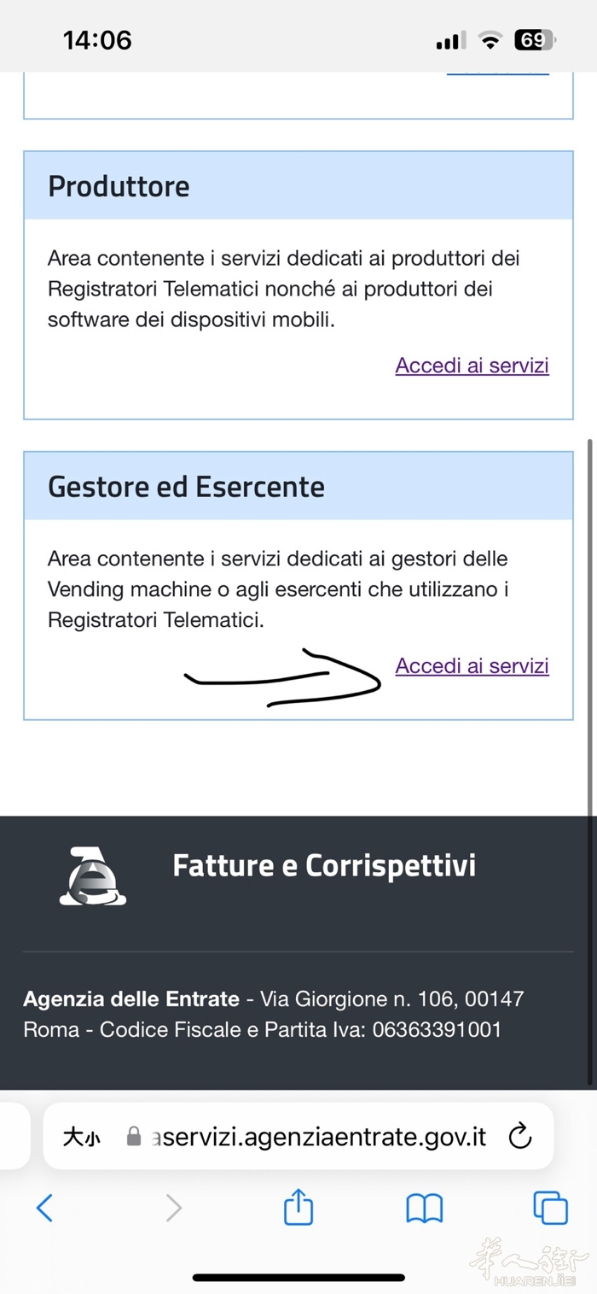Tap the battery indicator in the status bar
This screenshot has height=1294, width=597.
pyautogui.click(x=535, y=40)
